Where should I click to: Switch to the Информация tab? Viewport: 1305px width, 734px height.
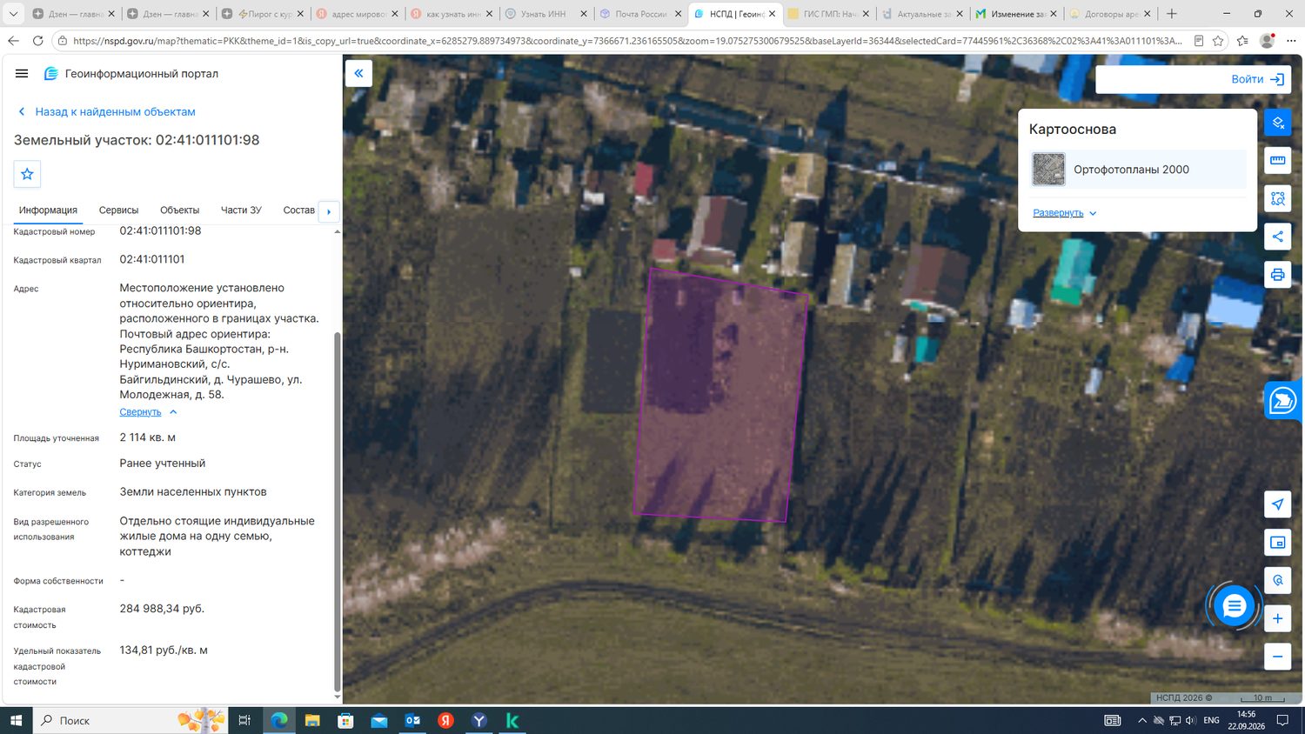[48, 210]
